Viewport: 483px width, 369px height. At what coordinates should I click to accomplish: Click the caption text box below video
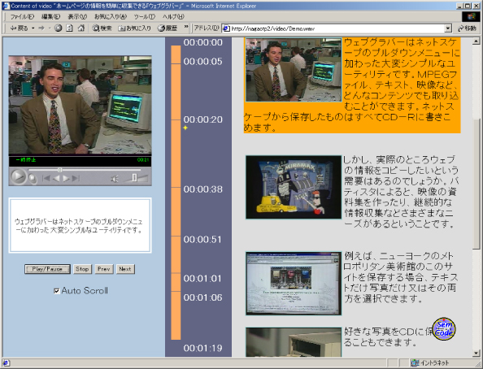click(x=80, y=225)
